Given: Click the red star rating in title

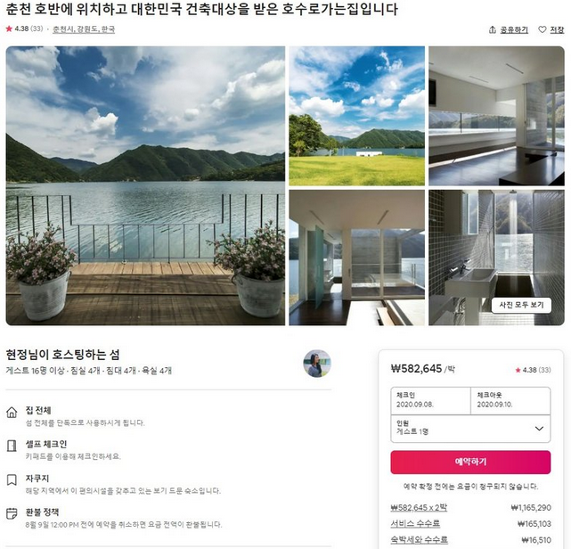Looking at the screenshot, I should (x=9, y=29).
